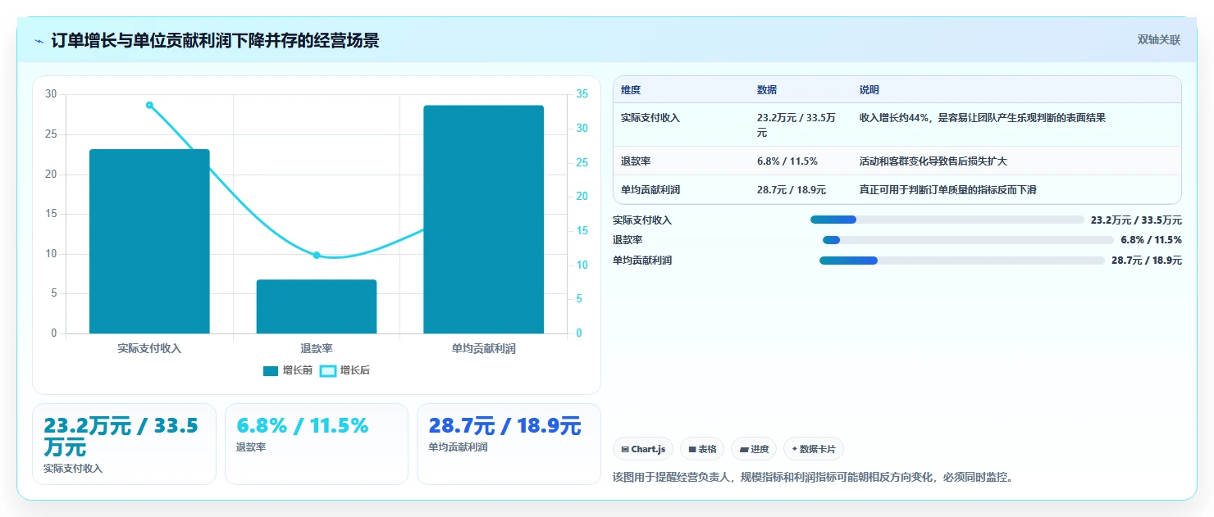Screen dimensions: 1214x517
Task: Click the 6.8% / 11.5% data card
Action: 317,444
